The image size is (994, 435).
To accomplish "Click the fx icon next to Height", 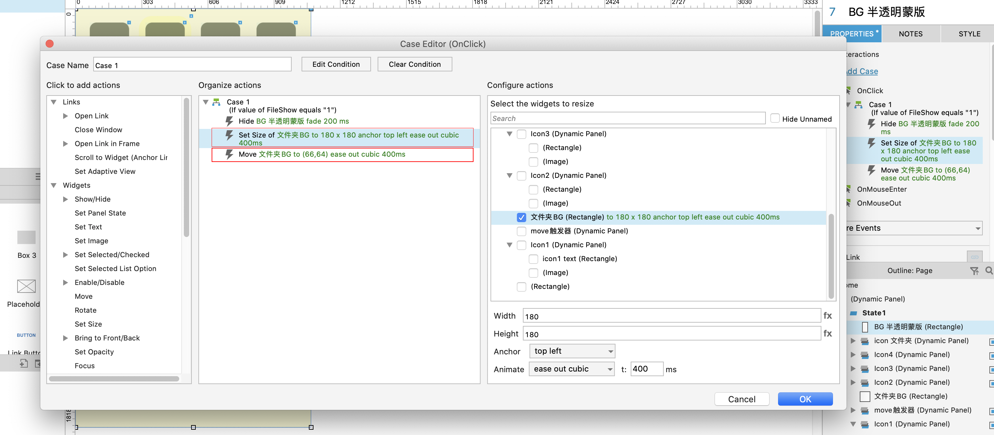I will coord(827,333).
